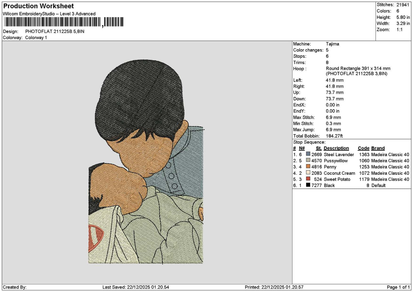Click the 'Colorway 1' value

[36, 37]
